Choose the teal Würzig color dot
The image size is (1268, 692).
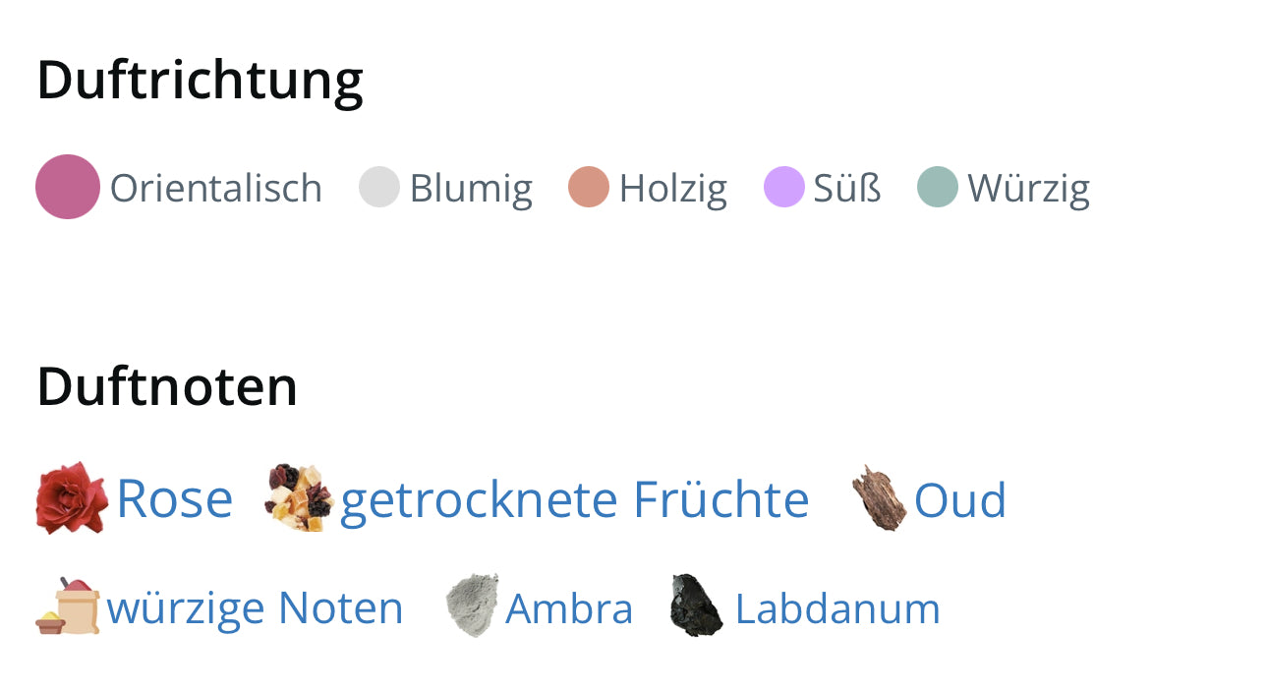(x=938, y=187)
